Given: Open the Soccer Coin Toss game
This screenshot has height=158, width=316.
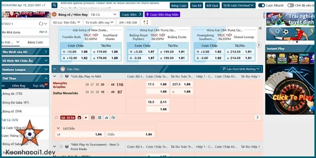Looking at the screenshot, I should 282,58.
